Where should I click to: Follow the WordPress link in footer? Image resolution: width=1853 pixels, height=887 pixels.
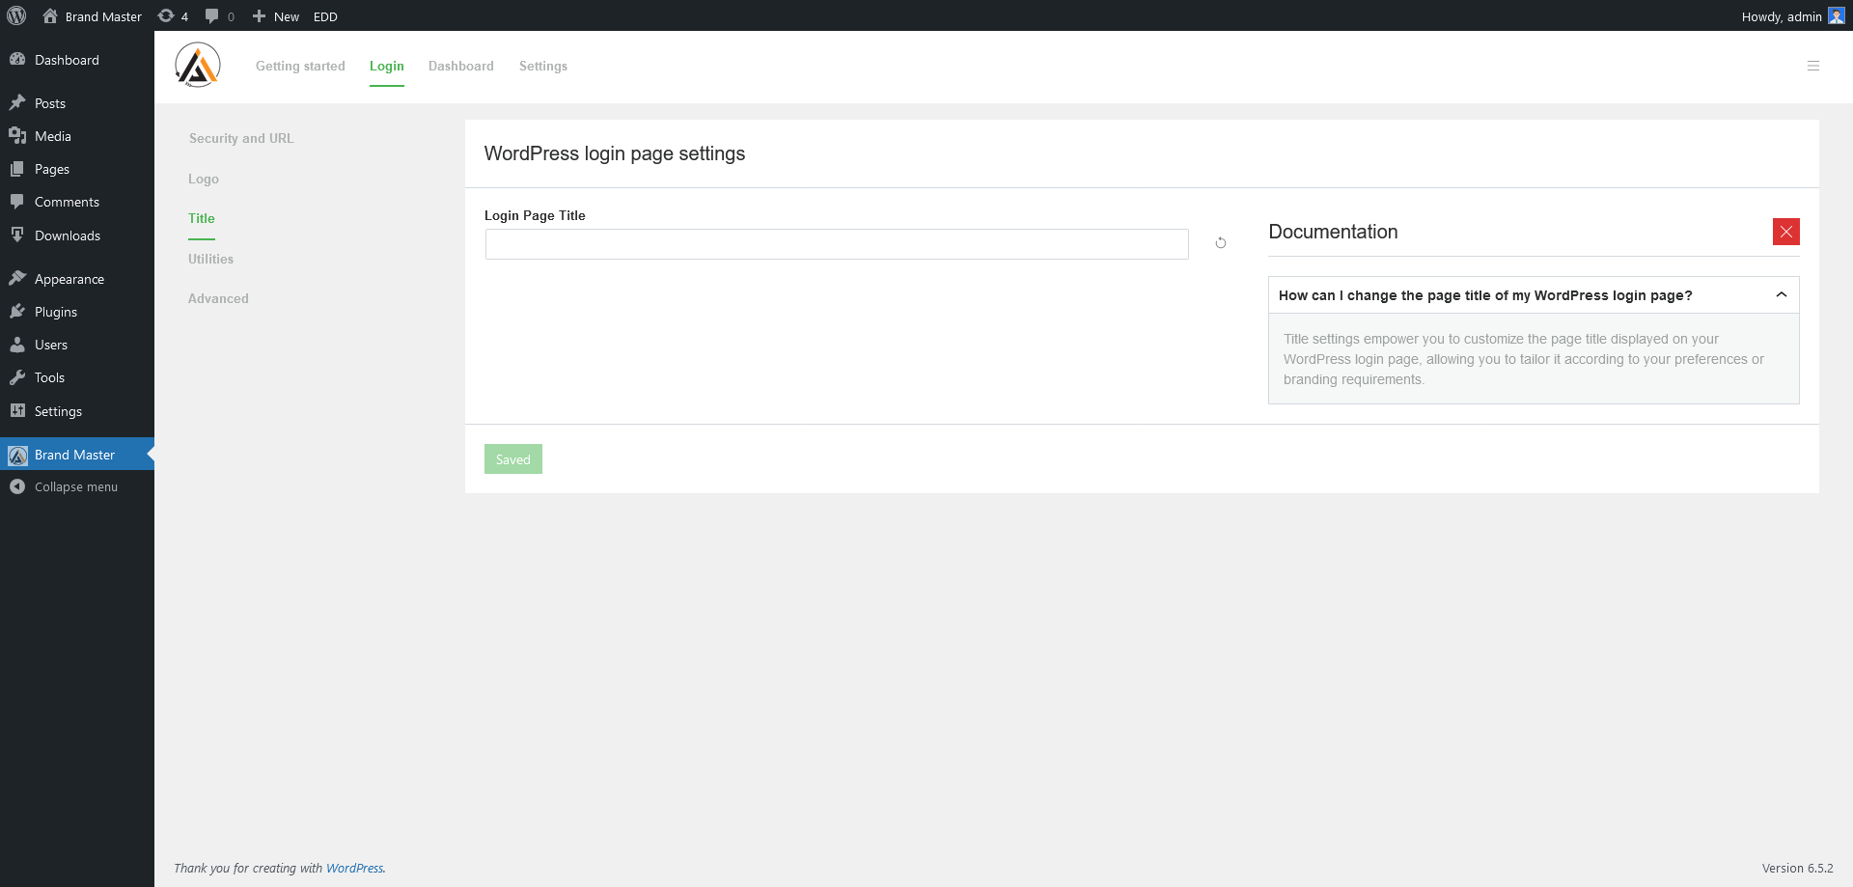[355, 868]
